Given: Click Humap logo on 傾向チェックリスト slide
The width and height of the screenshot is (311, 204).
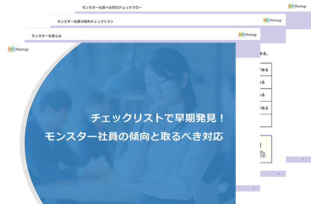Looking at the screenshot, I should (x=272, y=20).
